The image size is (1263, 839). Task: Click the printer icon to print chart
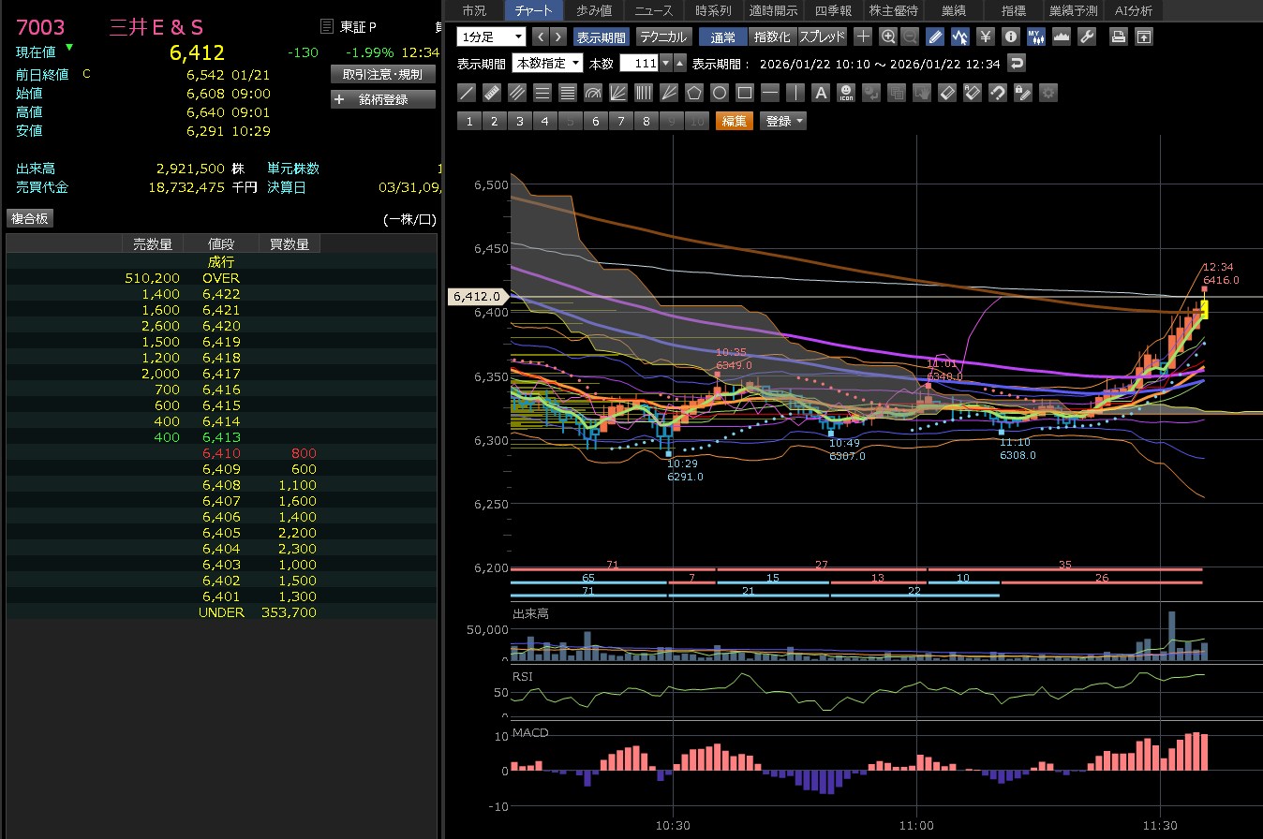1118,37
